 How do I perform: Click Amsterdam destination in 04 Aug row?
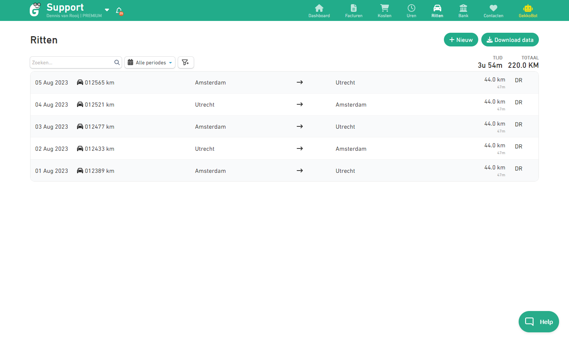click(351, 105)
